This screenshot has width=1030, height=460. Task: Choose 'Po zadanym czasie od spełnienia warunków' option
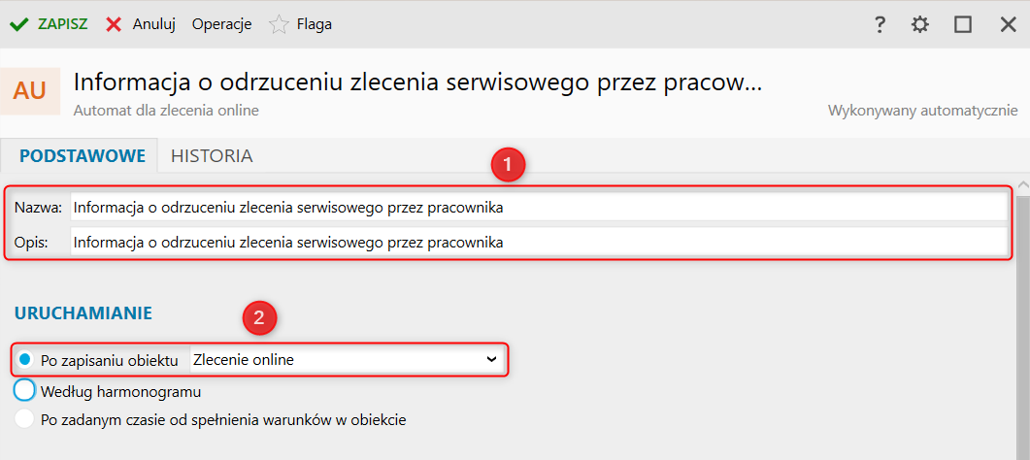[x=25, y=420]
